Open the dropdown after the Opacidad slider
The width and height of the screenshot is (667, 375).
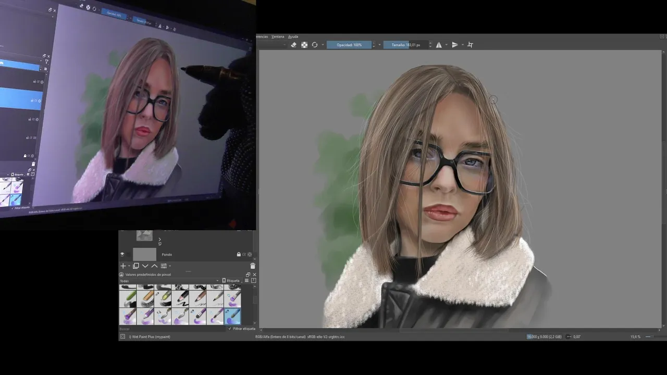tap(379, 45)
